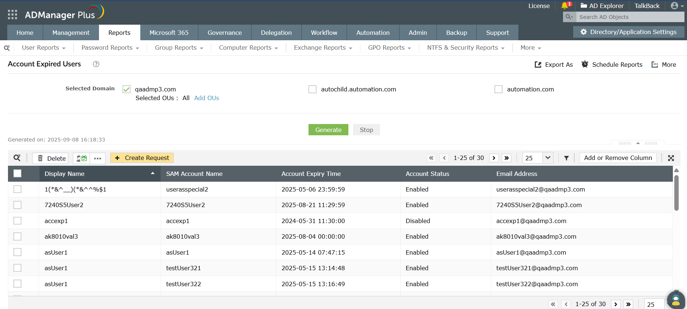Open the Automation tab
687x309 pixels.
(373, 33)
